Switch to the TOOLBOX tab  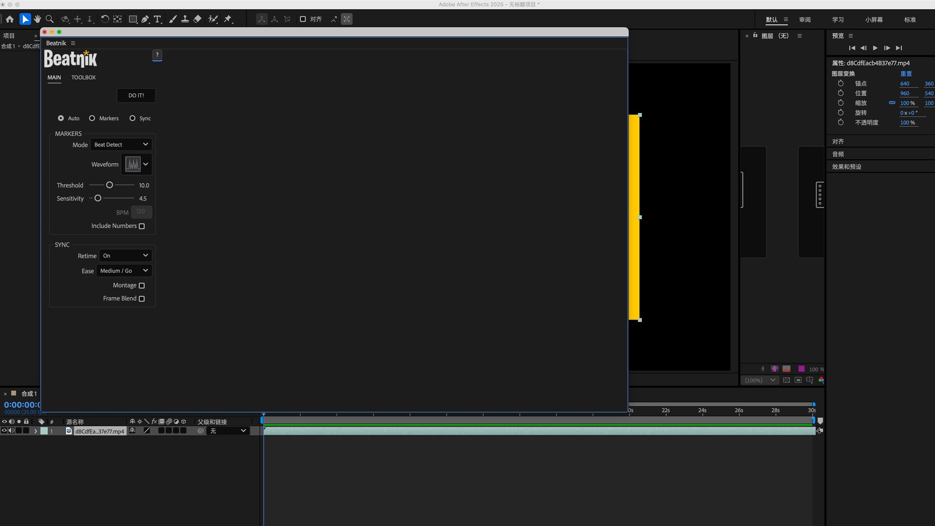(x=83, y=77)
